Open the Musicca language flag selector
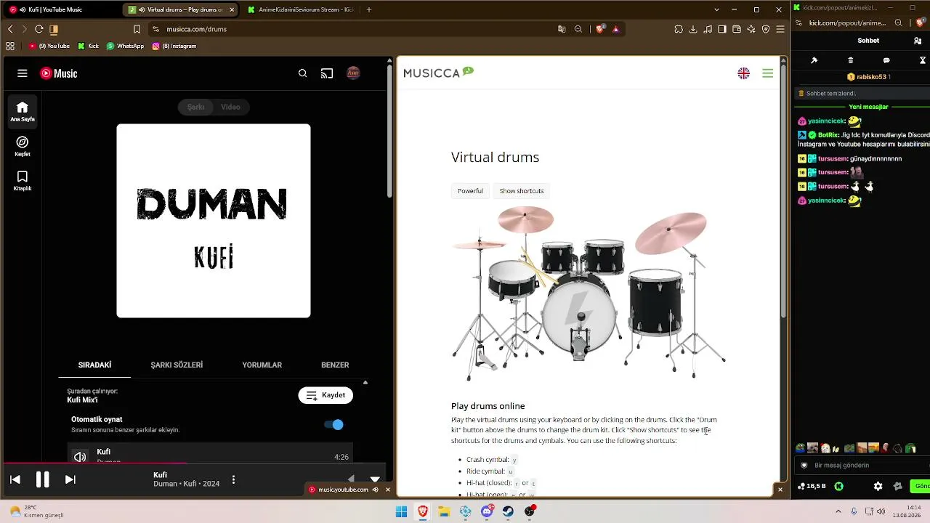This screenshot has height=523, width=930. pos(743,73)
